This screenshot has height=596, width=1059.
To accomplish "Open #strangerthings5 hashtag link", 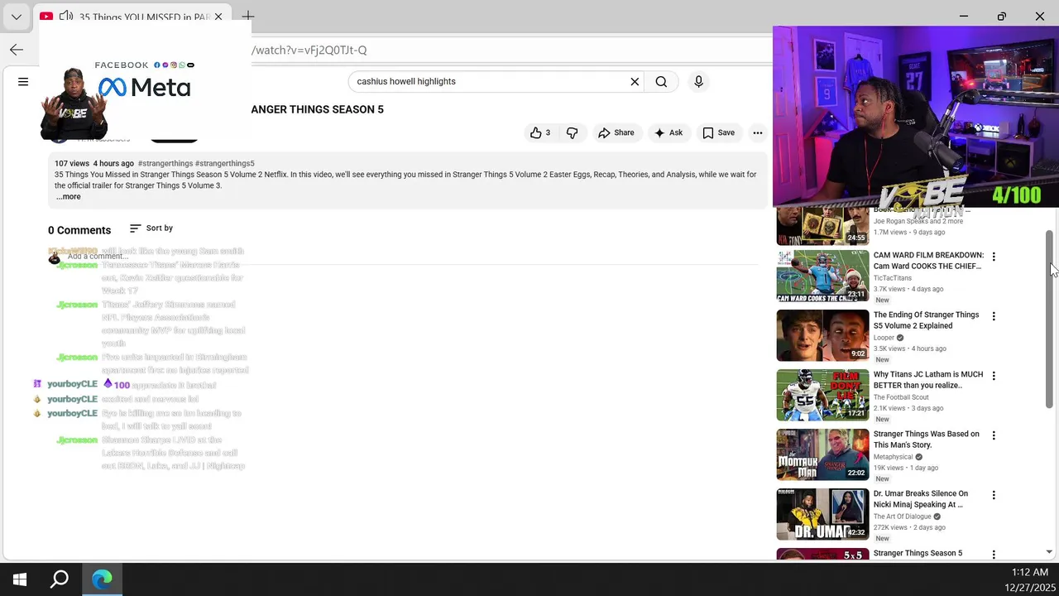I will pos(225,164).
